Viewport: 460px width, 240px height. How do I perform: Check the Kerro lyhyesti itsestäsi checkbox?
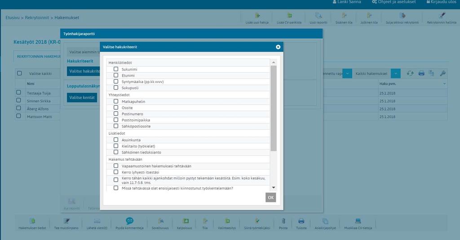(x=116, y=172)
